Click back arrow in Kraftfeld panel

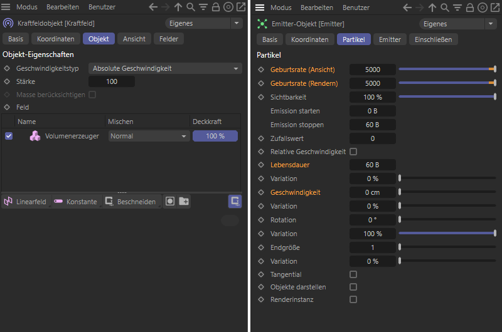tap(153, 7)
